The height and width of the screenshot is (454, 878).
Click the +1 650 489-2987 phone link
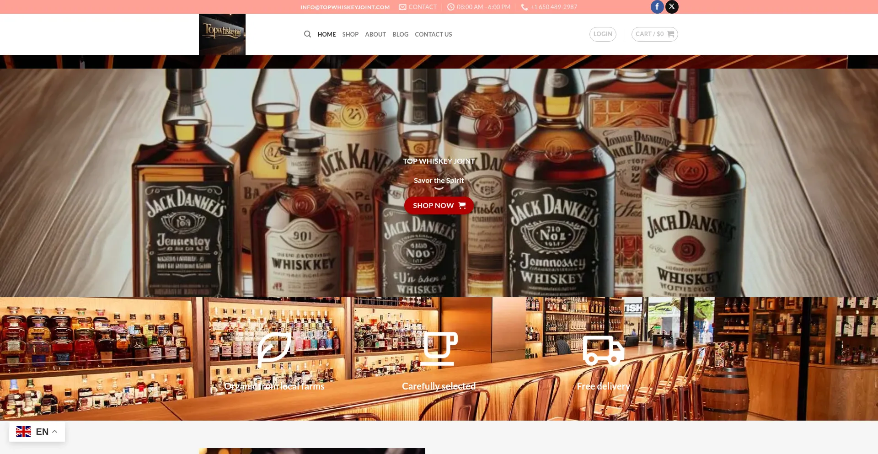[x=549, y=7]
